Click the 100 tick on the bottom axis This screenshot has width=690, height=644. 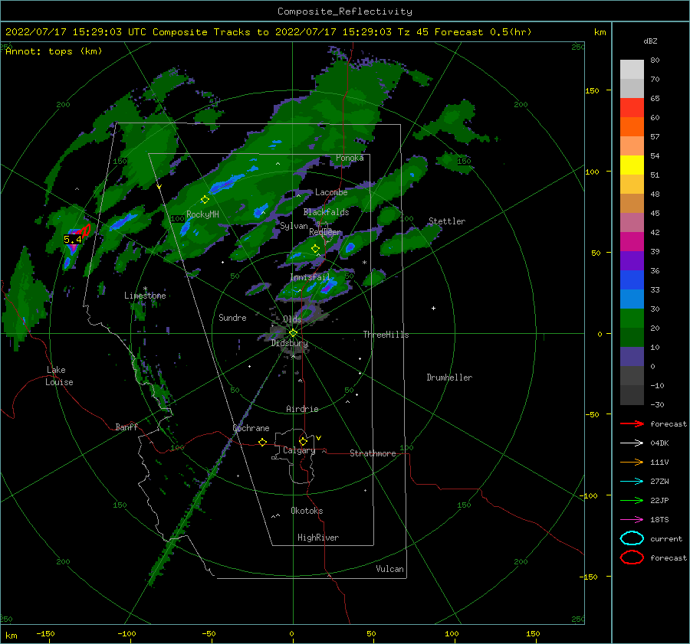tap(452, 633)
